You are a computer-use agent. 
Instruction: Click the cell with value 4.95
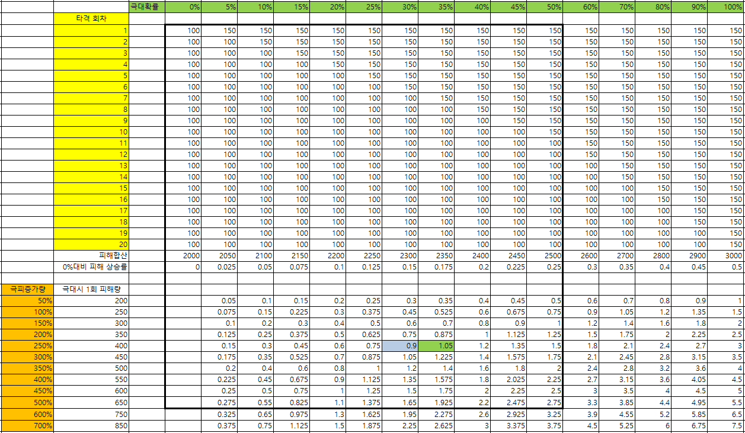click(x=689, y=402)
